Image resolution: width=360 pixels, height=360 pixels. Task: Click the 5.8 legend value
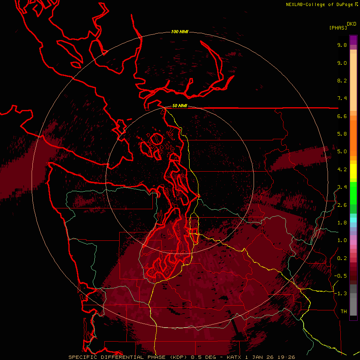tap(342, 134)
